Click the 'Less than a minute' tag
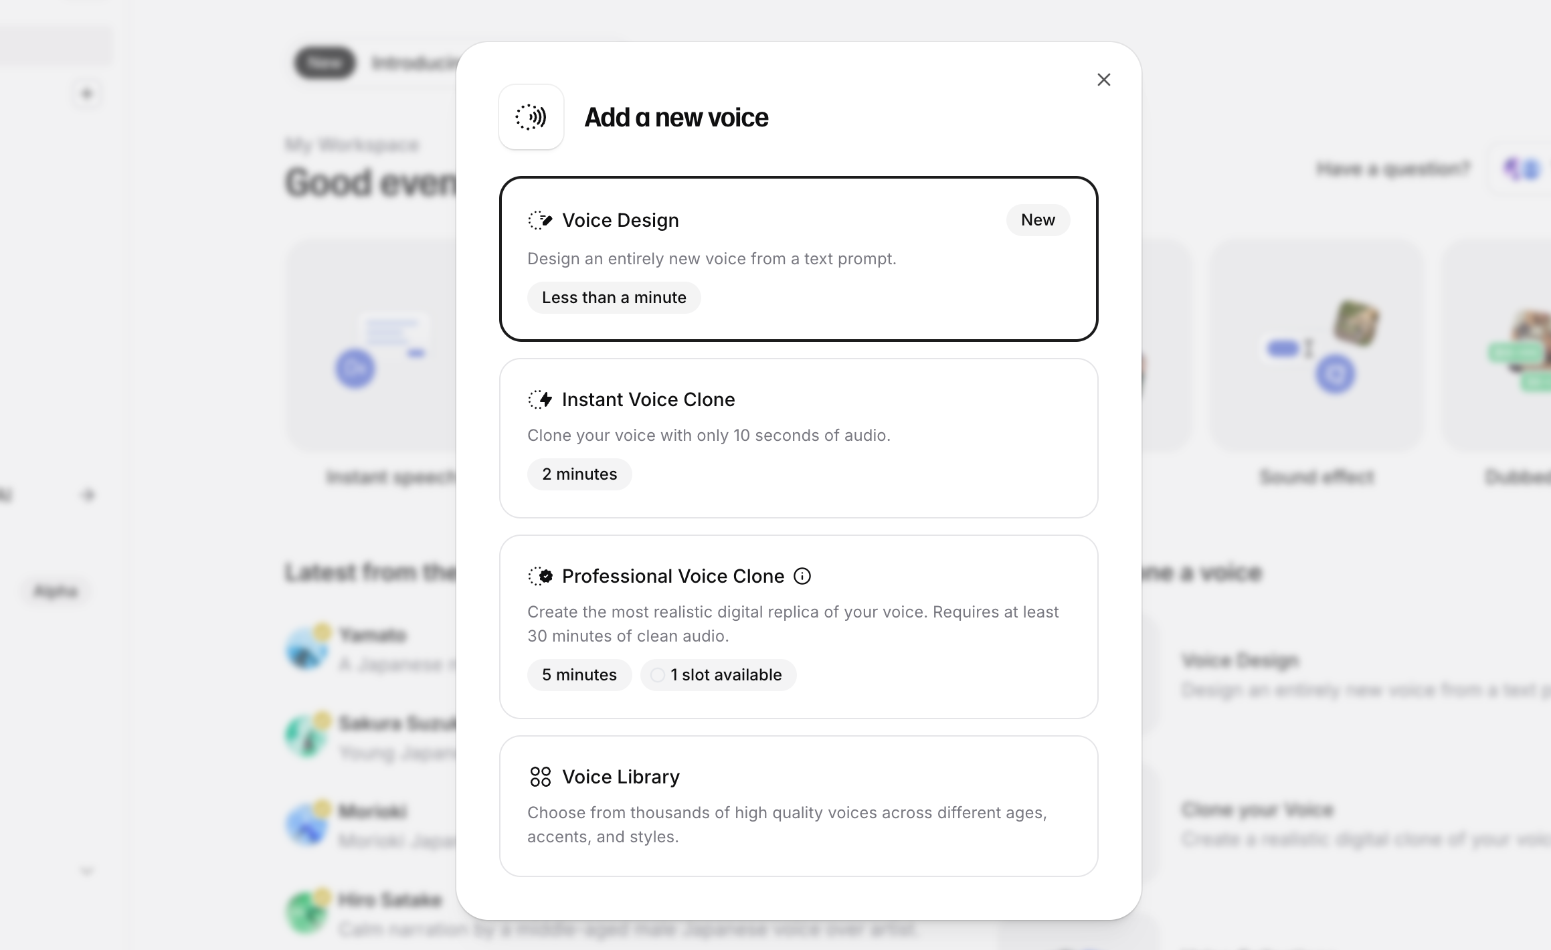 pyautogui.click(x=614, y=298)
